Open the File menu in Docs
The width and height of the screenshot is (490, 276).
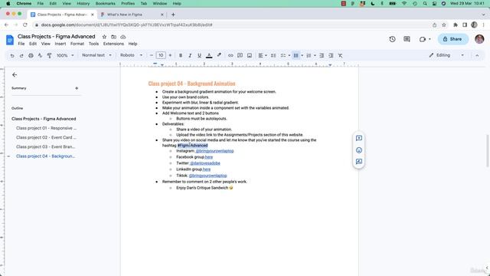(x=21, y=44)
